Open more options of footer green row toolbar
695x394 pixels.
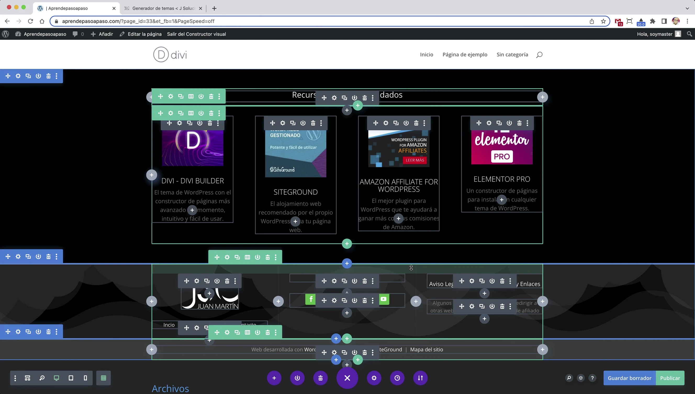tap(276, 257)
